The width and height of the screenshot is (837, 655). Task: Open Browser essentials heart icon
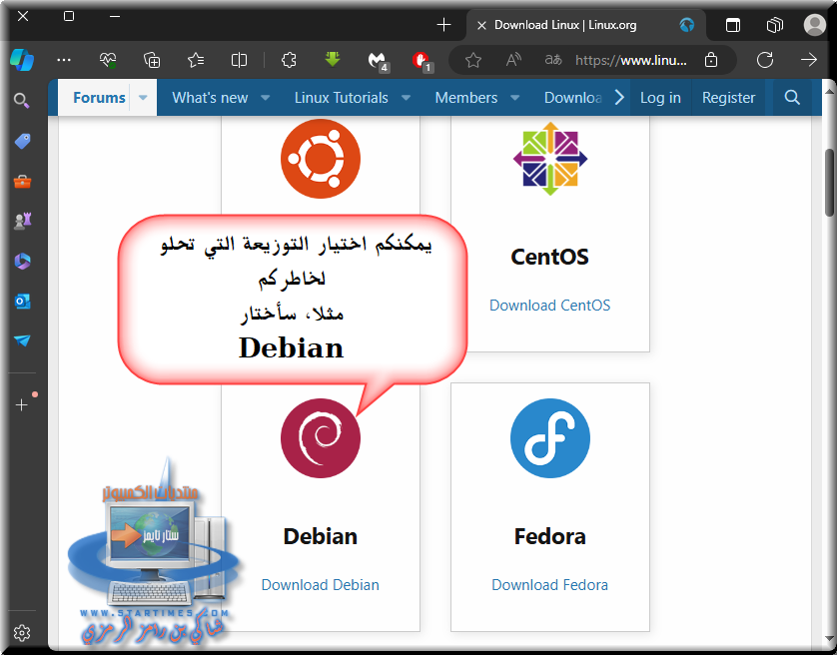[108, 60]
